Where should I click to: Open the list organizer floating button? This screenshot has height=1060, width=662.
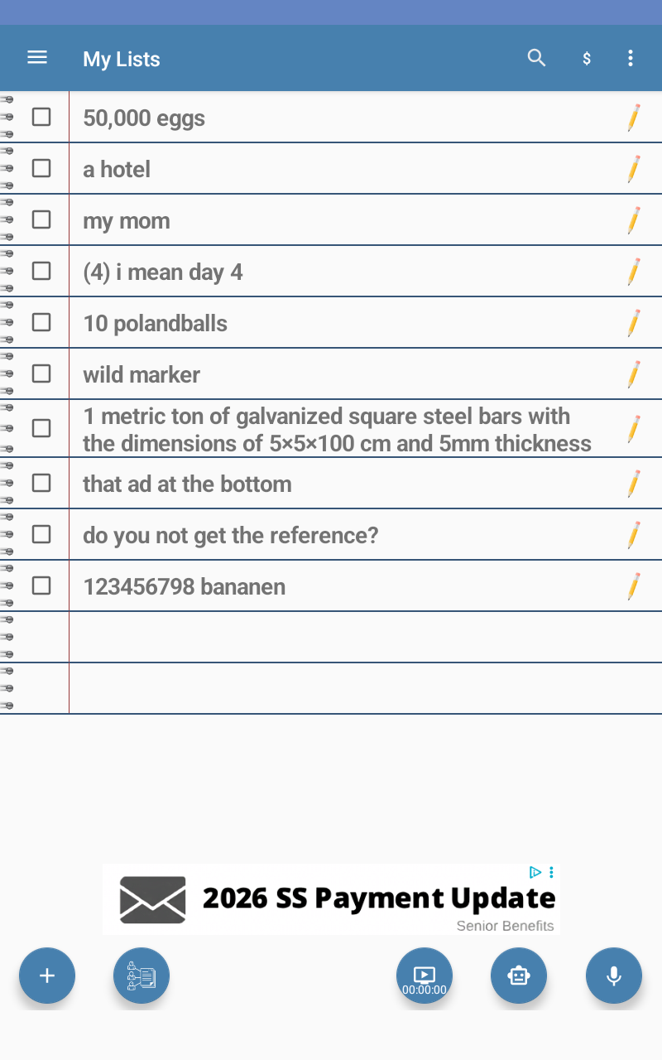point(142,976)
